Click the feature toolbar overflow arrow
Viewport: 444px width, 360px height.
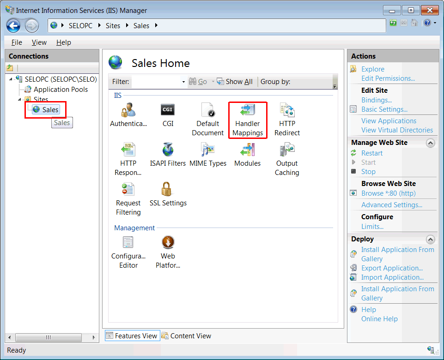tap(335, 86)
